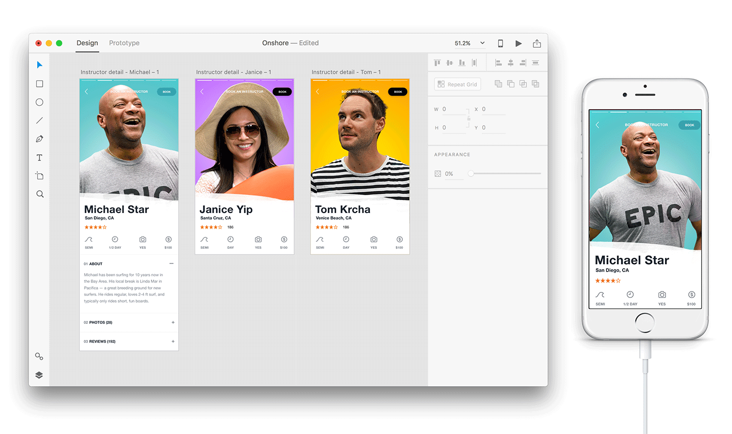This screenshot has height=434, width=732.
Task: Click the Repeat Grid button
Action: click(x=457, y=84)
